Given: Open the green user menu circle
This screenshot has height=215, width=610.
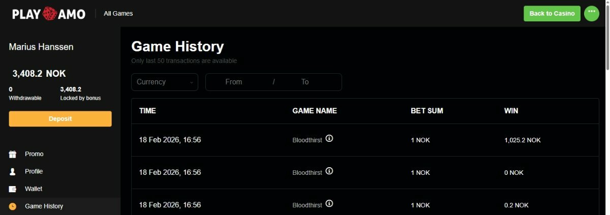Looking at the screenshot, I should pyautogui.click(x=591, y=13).
